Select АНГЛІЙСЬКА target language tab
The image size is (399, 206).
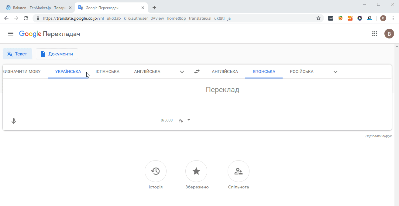pyautogui.click(x=225, y=72)
